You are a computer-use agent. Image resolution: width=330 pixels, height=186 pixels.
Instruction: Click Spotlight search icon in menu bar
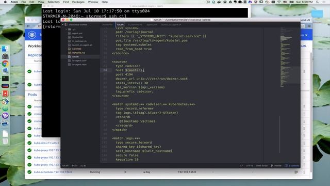(318, 2)
